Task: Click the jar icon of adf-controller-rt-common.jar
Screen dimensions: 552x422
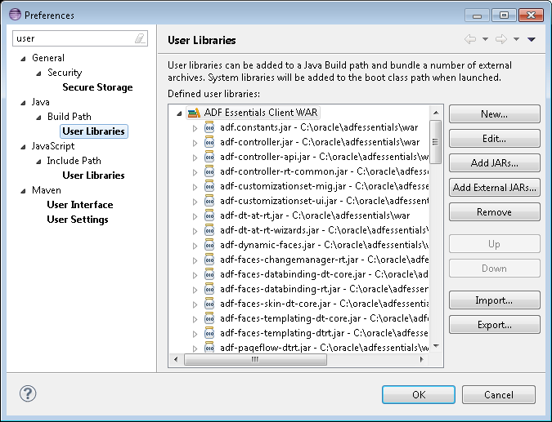Action: tap(209, 172)
